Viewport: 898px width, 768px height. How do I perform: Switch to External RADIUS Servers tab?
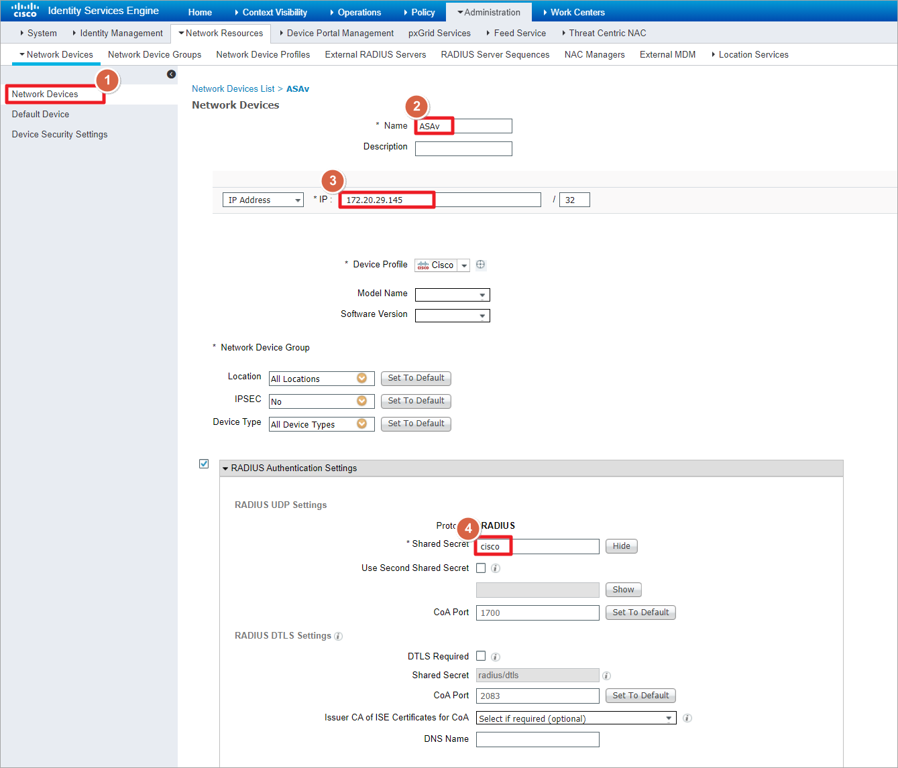point(376,54)
